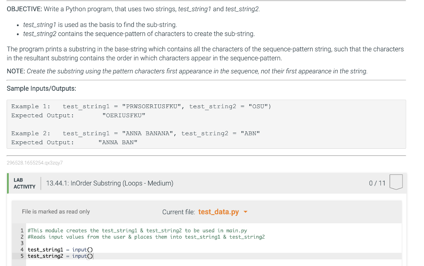Screen dimensions: 424x266
Task: Select the 13.44.1 InOrder Substring lab title
Action: (x=110, y=183)
